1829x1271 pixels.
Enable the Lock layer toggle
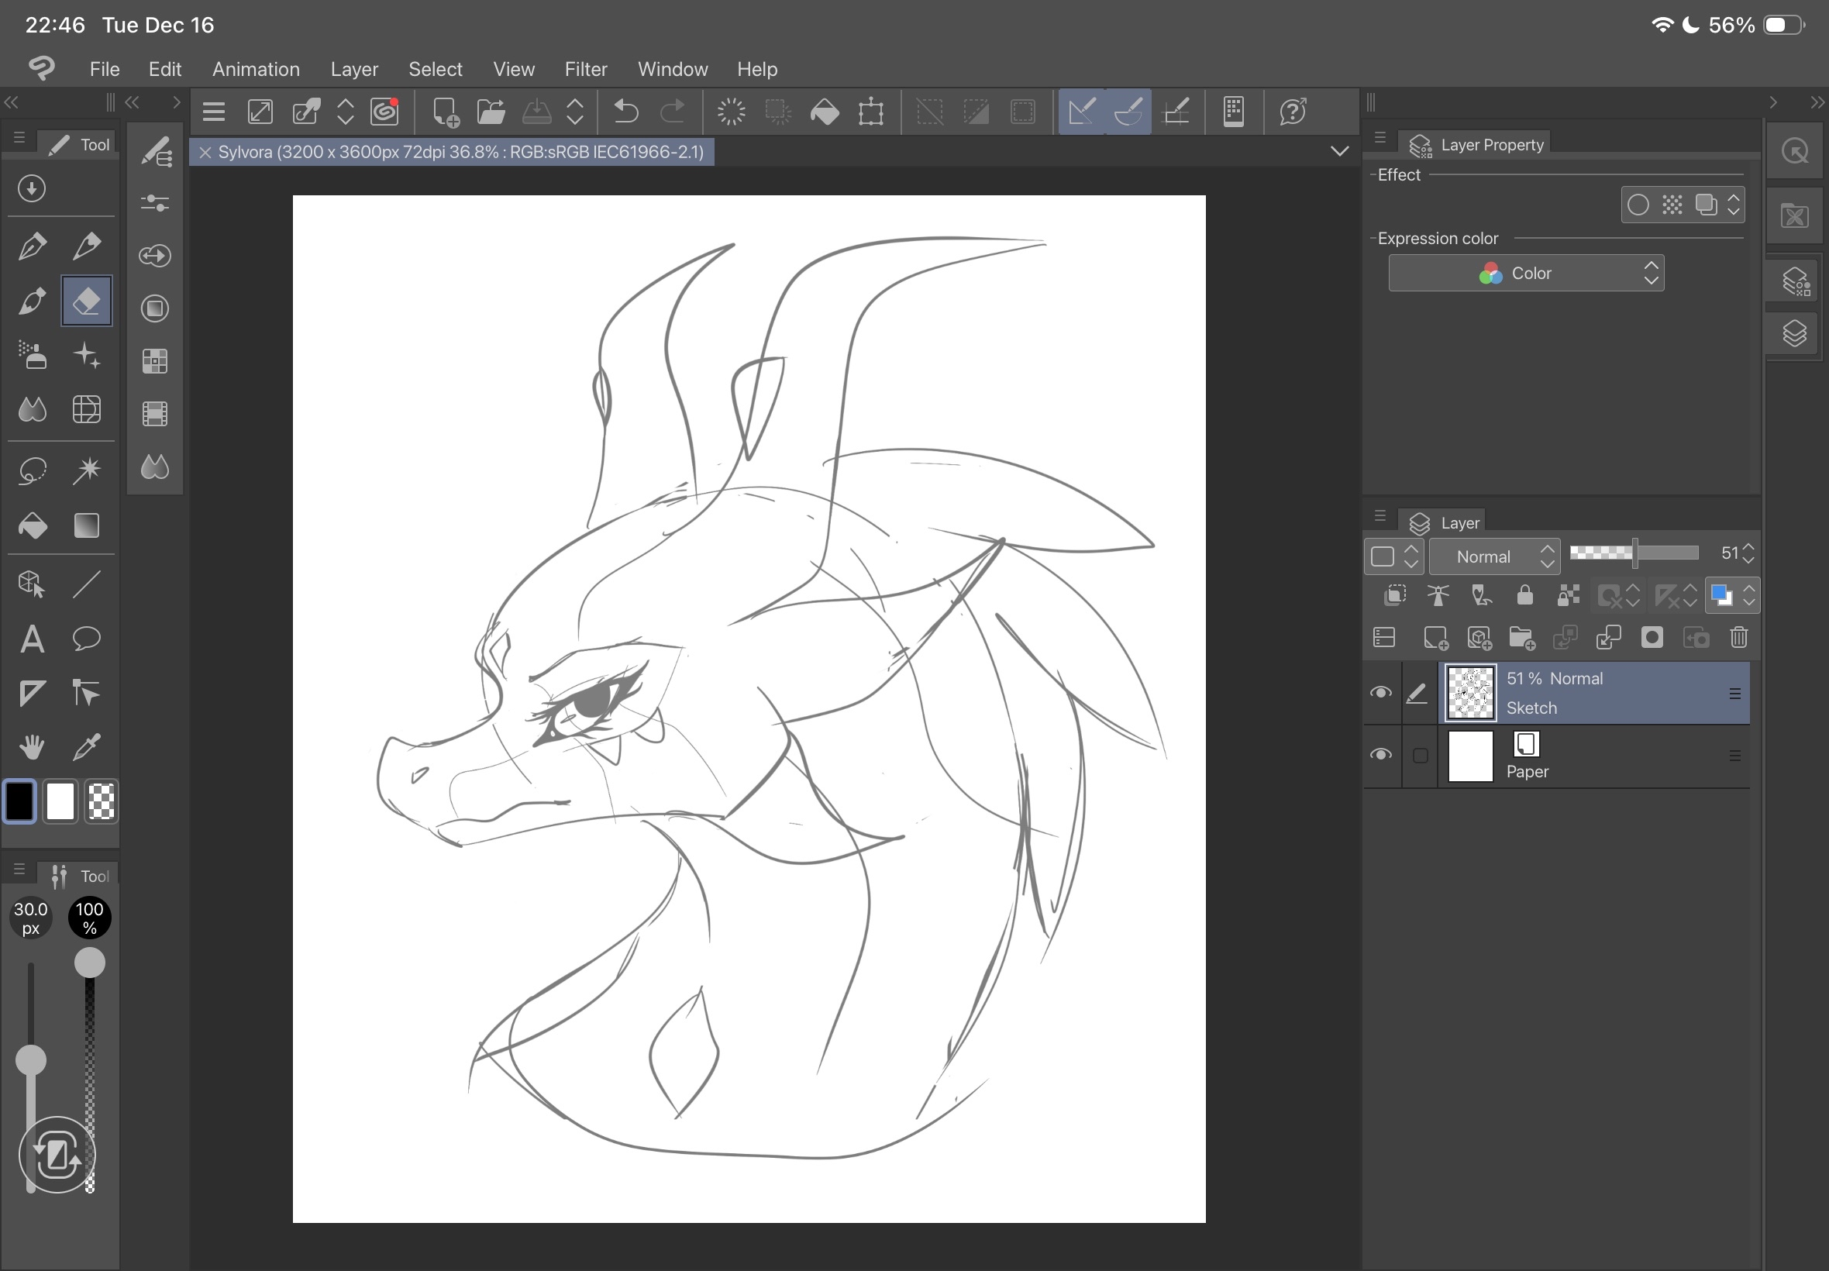(1525, 596)
